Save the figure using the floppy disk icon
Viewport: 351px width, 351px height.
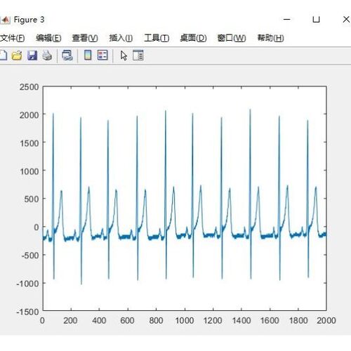(32, 55)
